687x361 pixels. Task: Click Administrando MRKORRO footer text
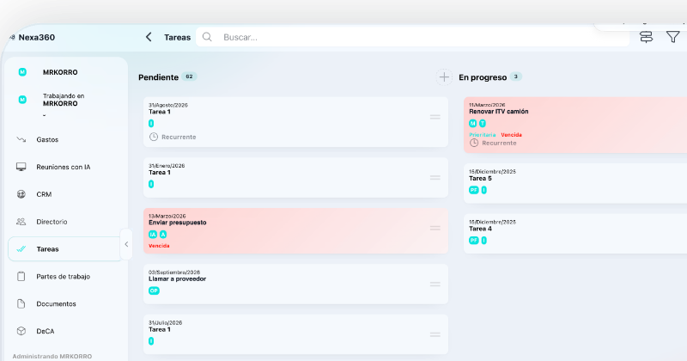click(52, 356)
